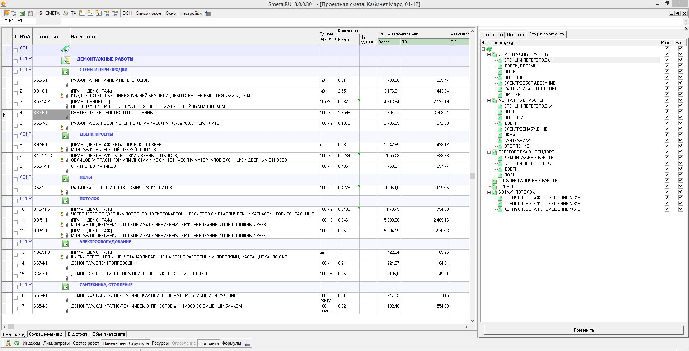Uncheck Разв checkbox for ДЕМОНТАЖНЫЕ РАБОТЫ

(667, 54)
